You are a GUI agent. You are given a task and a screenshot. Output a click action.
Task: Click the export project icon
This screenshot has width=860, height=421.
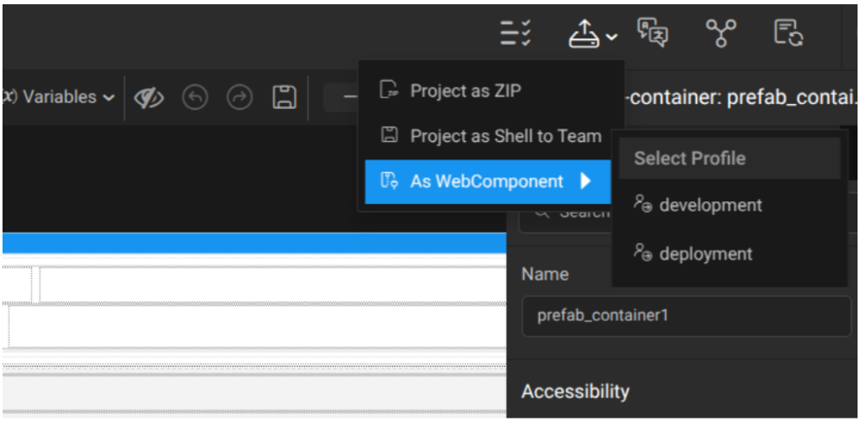coord(585,34)
